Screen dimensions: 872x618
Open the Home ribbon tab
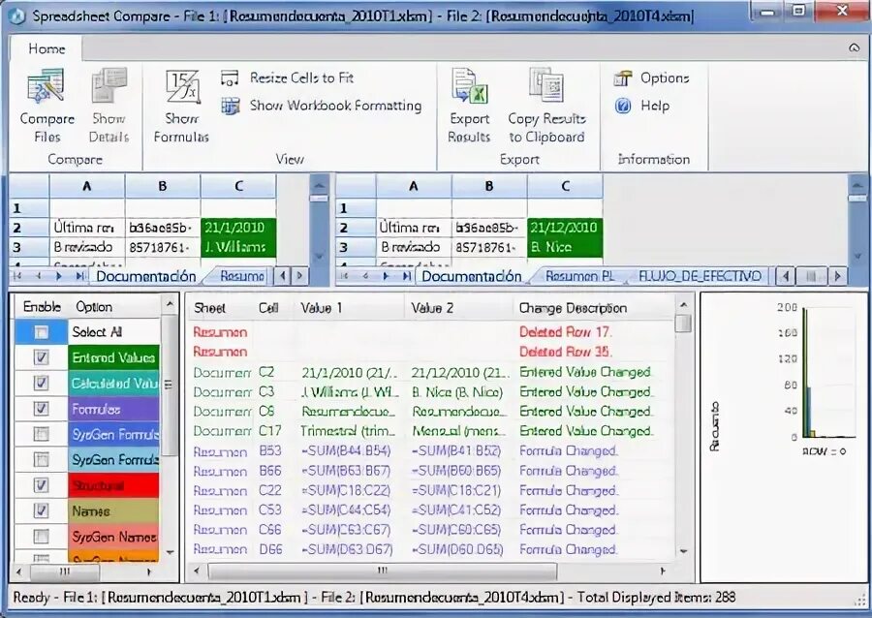click(x=47, y=48)
